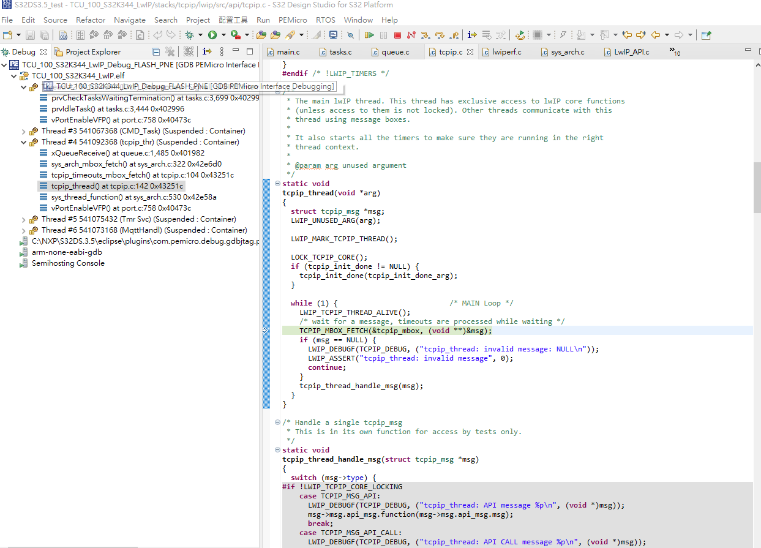Click the Suspend pause icon
The image size is (761, 548).
point(383,36)
